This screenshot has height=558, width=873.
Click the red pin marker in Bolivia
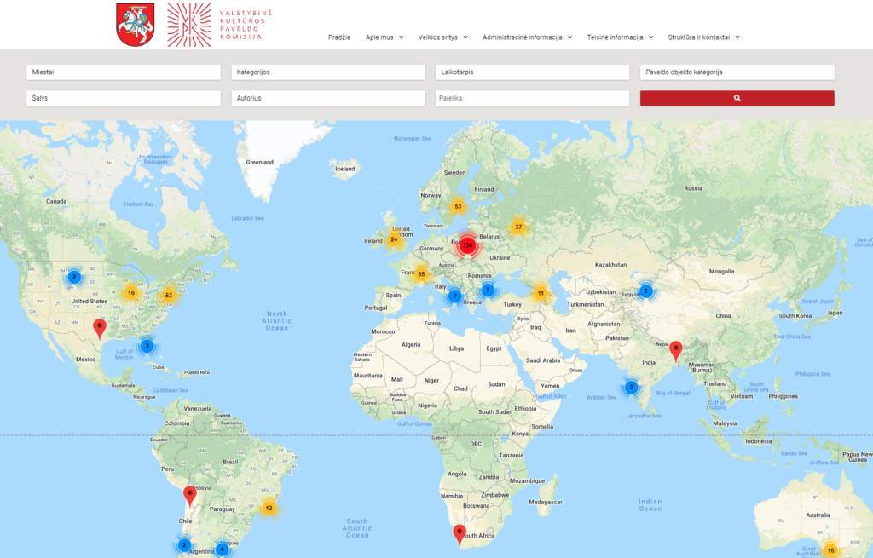point(190,494)
